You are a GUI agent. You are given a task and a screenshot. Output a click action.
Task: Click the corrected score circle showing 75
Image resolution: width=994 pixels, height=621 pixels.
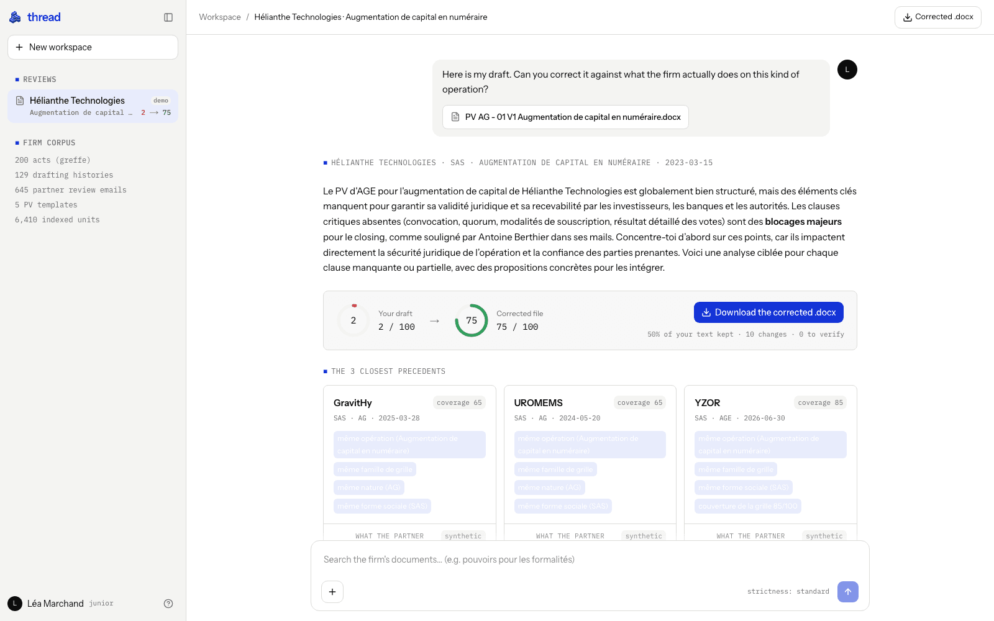pyautogui.click(x=472, y=320)
